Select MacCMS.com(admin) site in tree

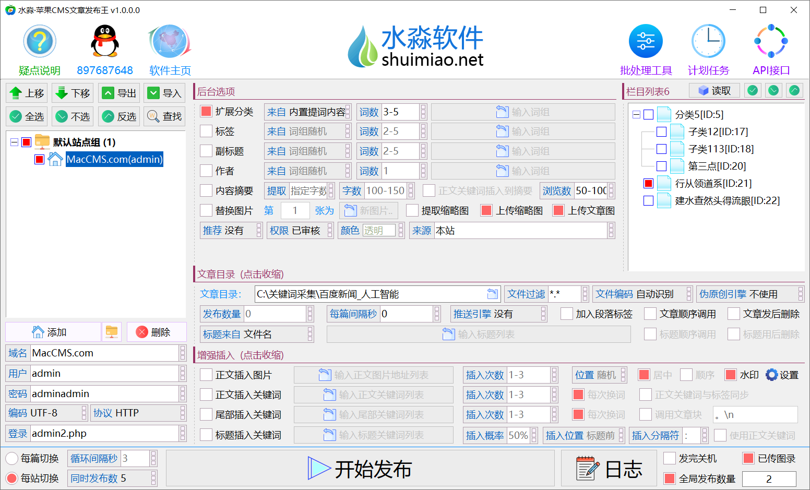tap(114, 159)
